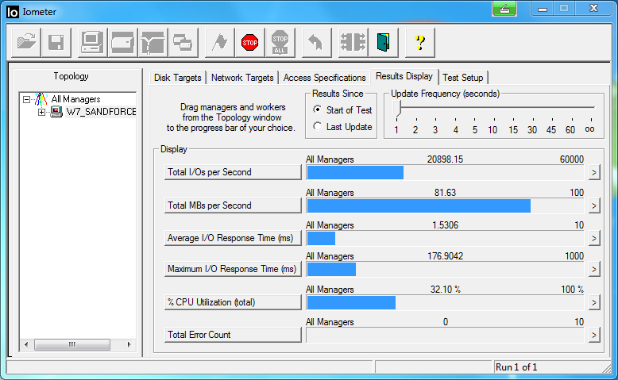
Task: Click the % CPU Utilization progress bar
Action: (x=445, y=302)
